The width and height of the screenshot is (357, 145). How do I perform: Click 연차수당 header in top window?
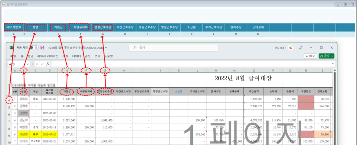coord(236,27)
